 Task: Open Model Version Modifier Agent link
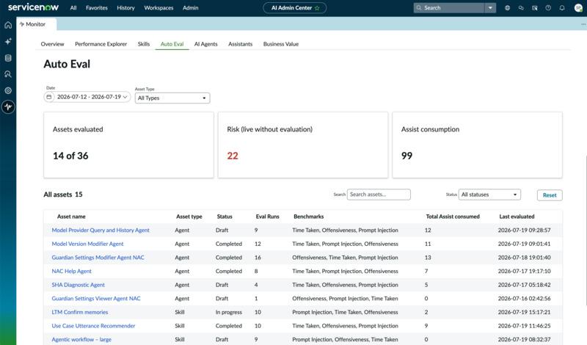(x=87, y=244)
